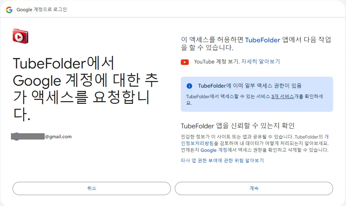Screen dimensions: 346x206
Task: Follow the blue Google 계정 link
Action: pos(214,150)
